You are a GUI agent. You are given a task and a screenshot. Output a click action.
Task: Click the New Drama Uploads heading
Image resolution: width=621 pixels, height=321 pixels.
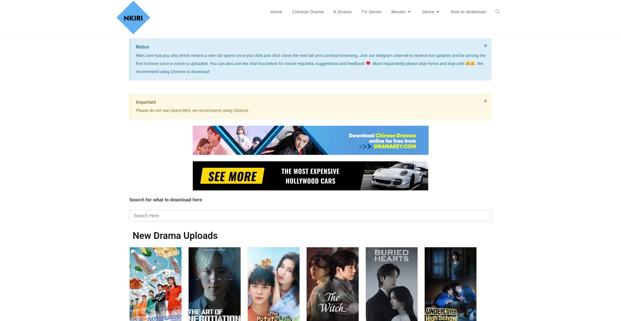(175, 236)
